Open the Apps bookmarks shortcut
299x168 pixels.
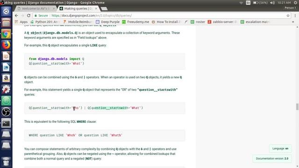[21, 22]
